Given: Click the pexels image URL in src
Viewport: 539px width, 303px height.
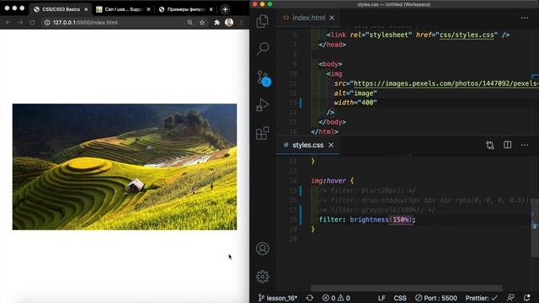Looking at the screenshot, I should point(446,83).
